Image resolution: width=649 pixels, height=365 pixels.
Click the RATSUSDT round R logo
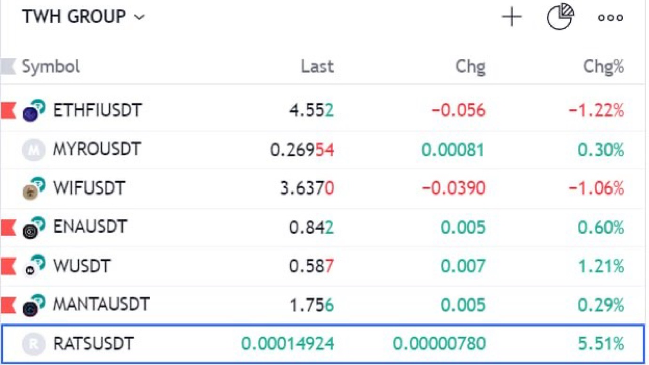[33, 344]
